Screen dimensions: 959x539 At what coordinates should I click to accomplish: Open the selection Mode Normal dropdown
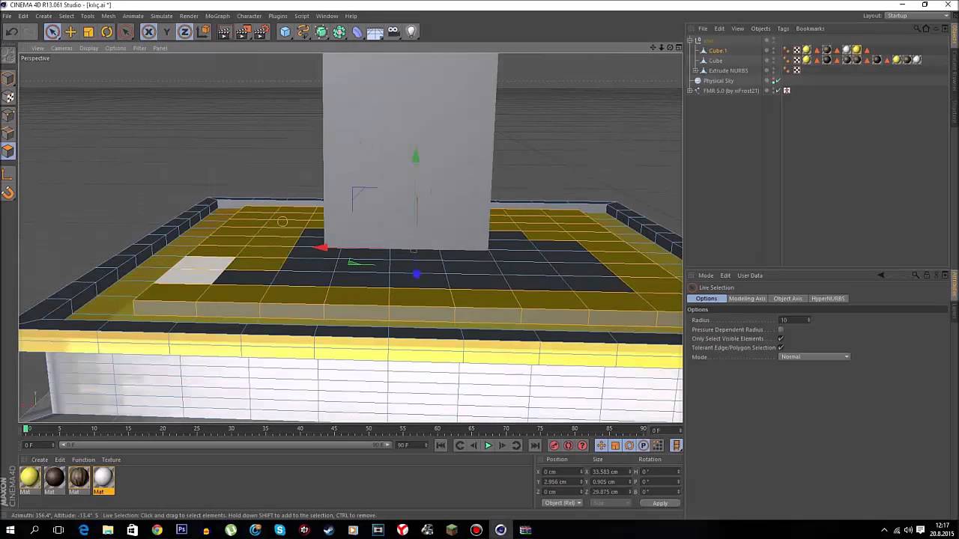(814, 356)
